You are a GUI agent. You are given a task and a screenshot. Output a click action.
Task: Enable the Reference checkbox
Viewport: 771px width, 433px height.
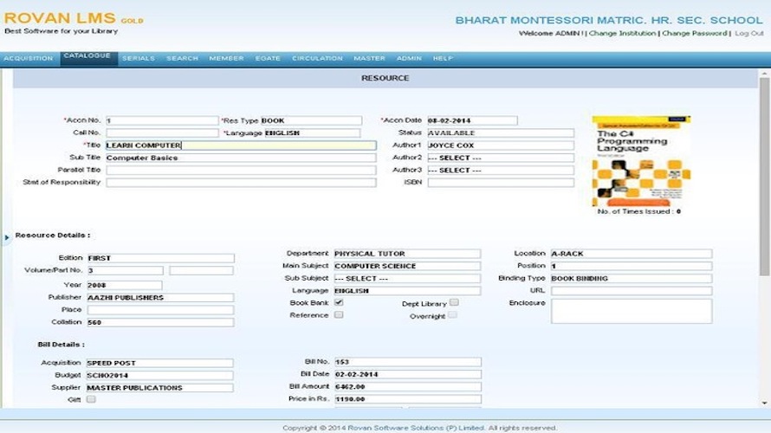click(339, 314)
